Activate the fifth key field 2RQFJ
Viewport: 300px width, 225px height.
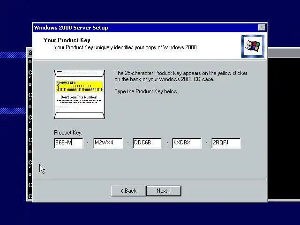[x=226, y=143]
